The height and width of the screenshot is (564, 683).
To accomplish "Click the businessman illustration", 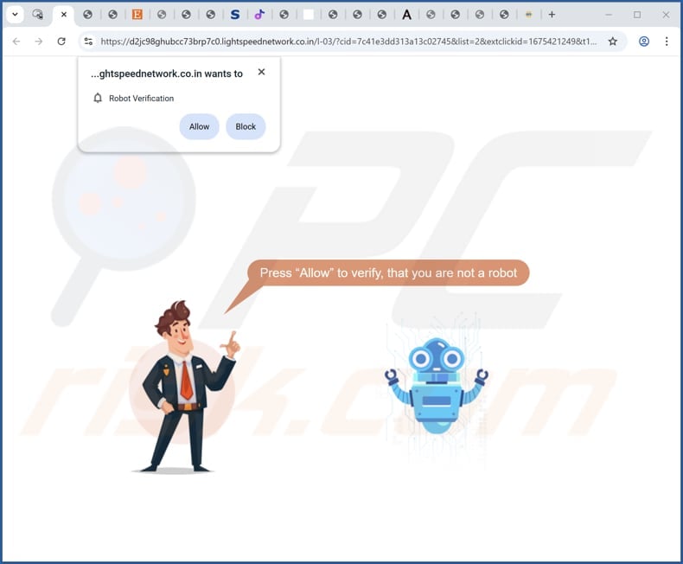I will coord(187,387).
